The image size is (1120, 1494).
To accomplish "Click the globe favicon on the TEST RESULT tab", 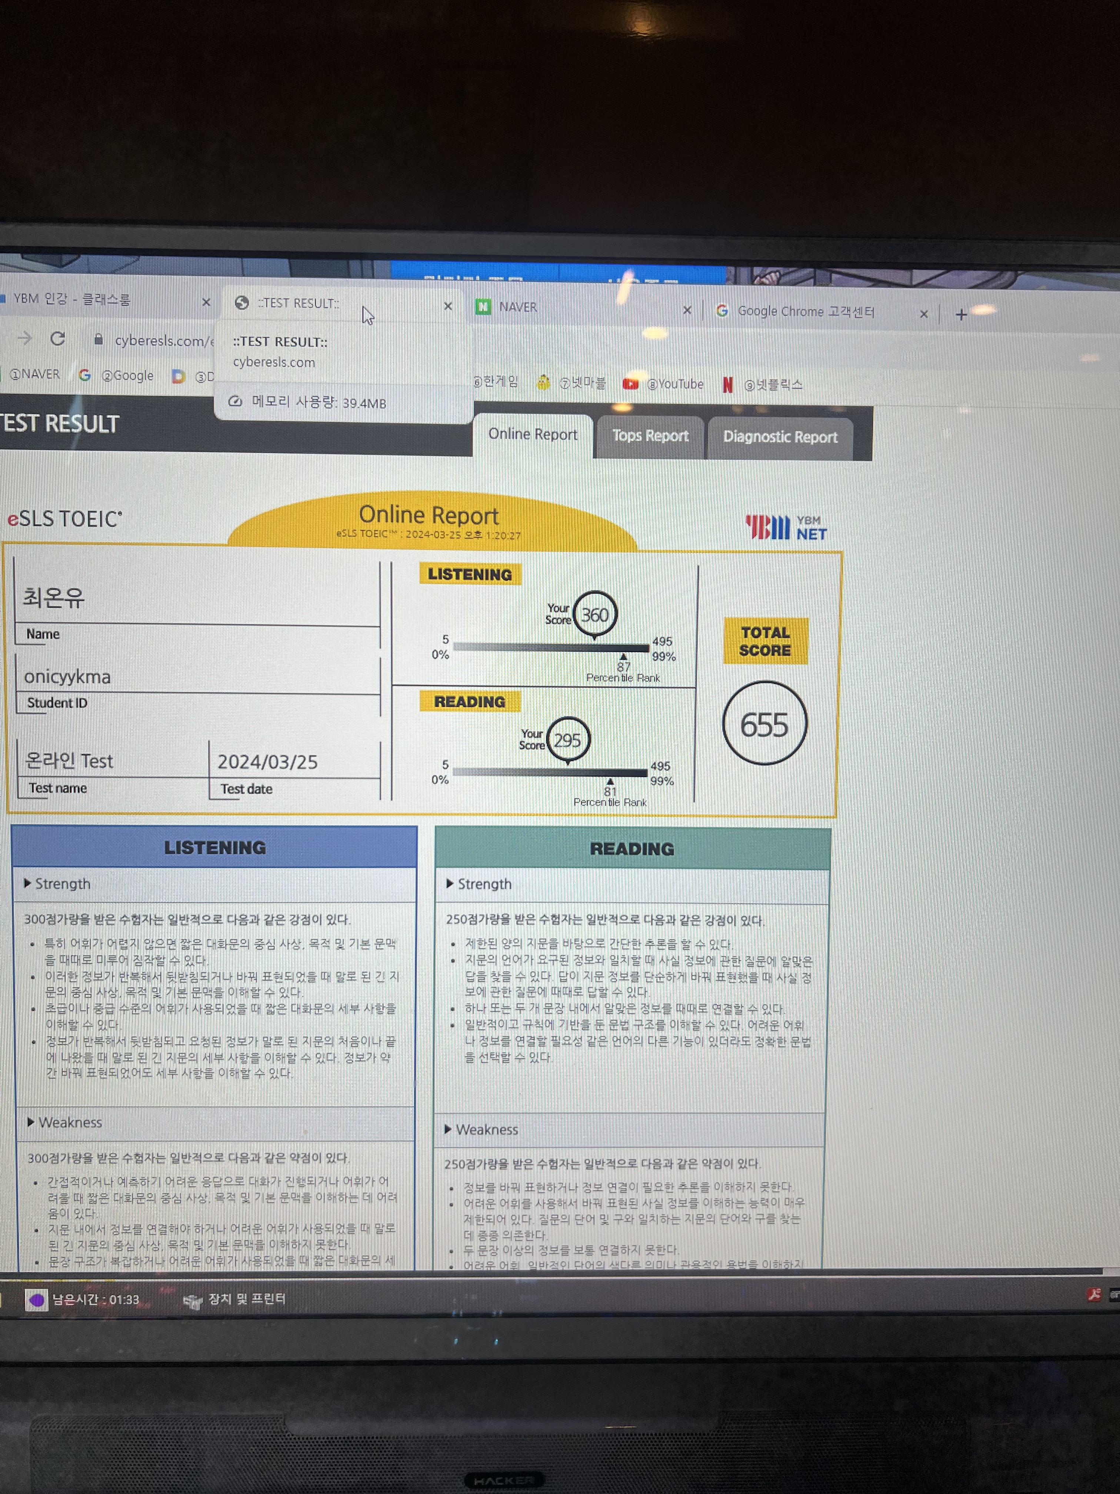I will click(x=242, y=303).
